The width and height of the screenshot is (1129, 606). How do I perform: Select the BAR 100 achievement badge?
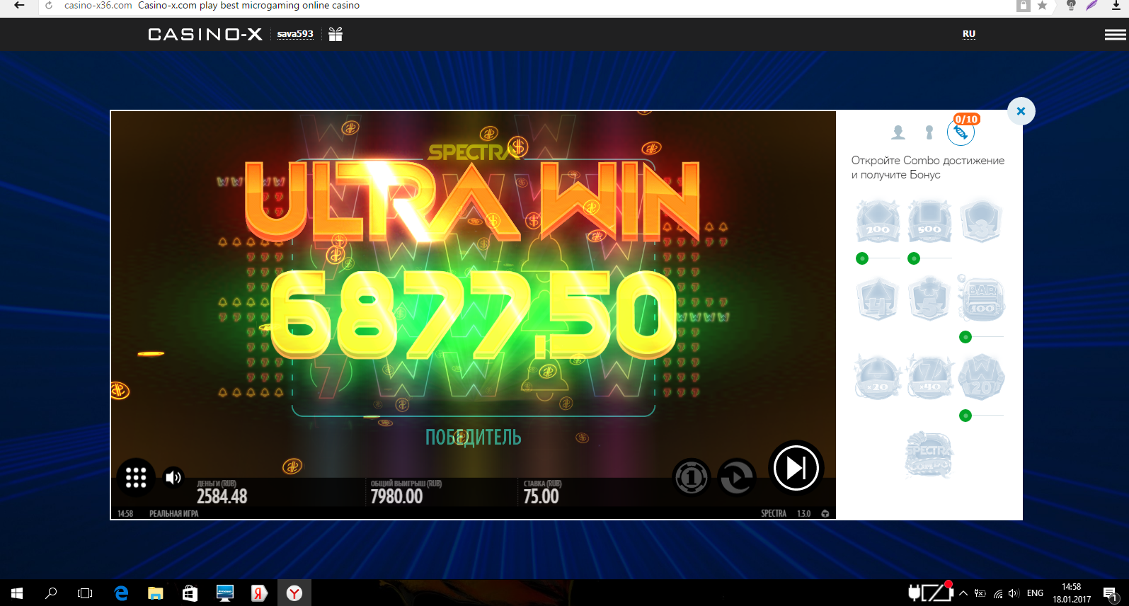point(981,299)
